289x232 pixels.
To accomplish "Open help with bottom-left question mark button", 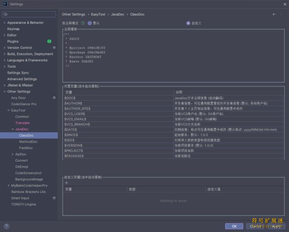I will coord(7,226).
